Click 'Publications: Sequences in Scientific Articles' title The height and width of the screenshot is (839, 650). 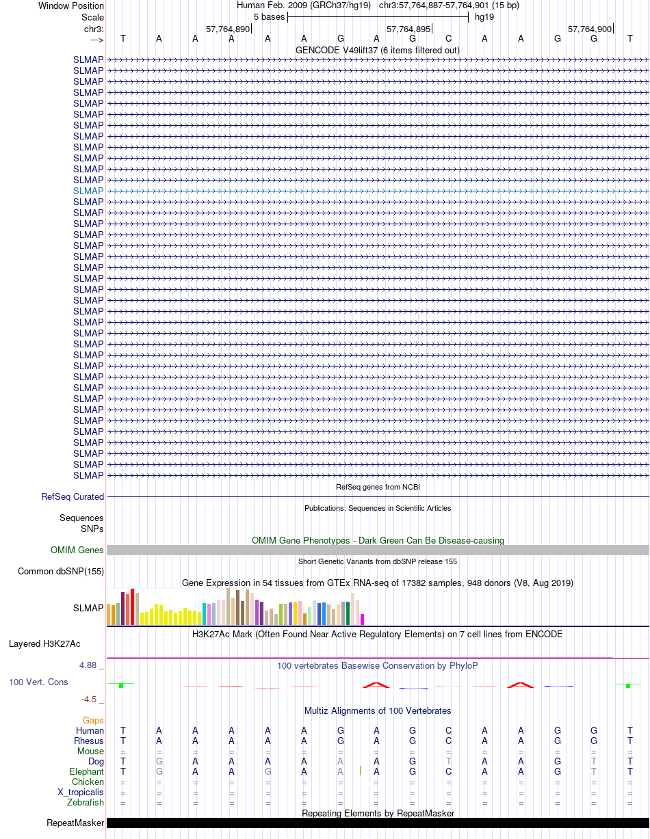(378, 508)
